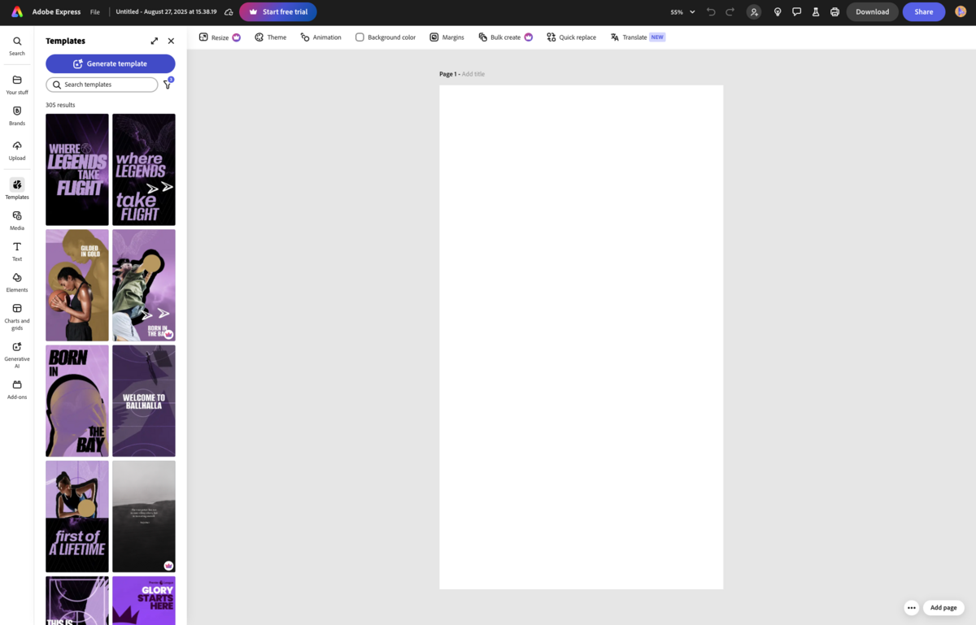Image resolution: width=976 pixels, height=625 pixels.
Task: Click the 305 results count text
Action: 60,105
